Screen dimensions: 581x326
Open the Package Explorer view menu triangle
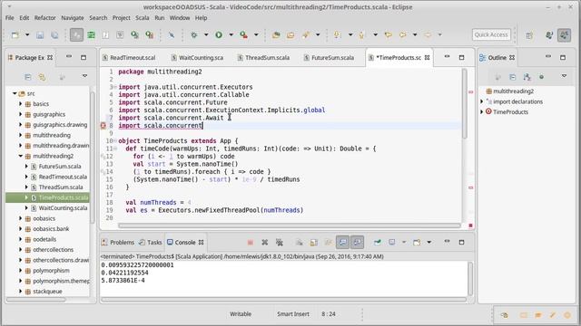pos(84,76)
